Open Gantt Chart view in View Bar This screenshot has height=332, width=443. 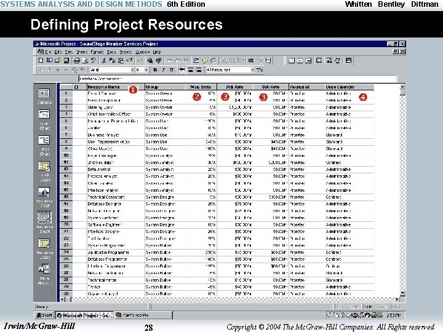pos(44,120)
